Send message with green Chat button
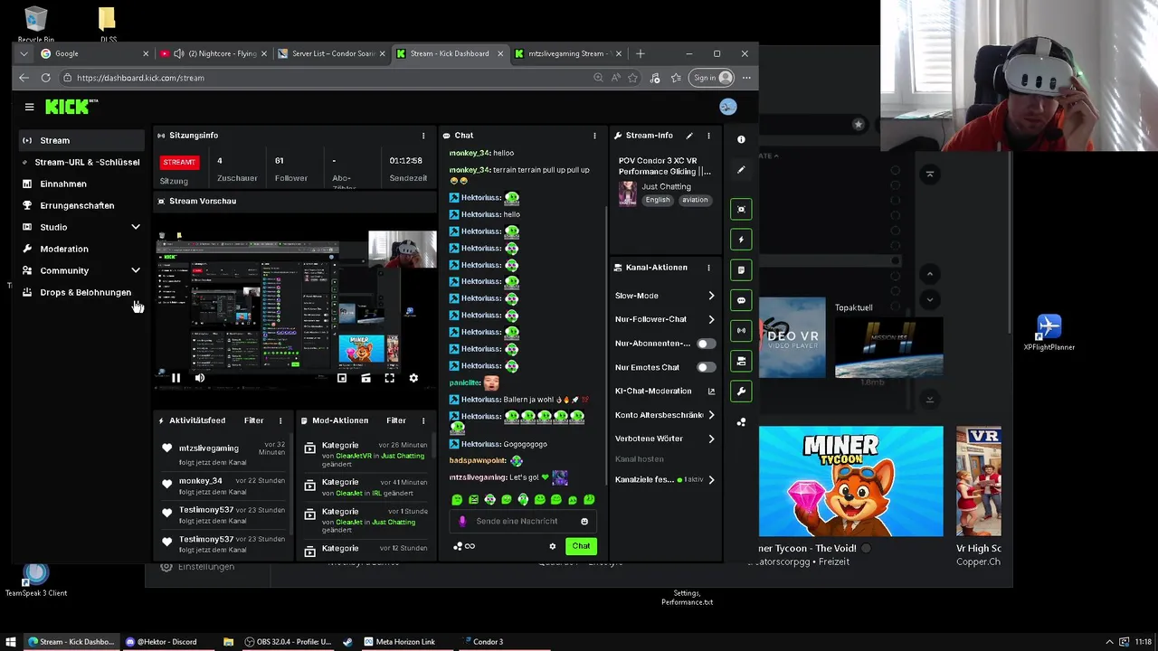The width and height of the screenshot is (1158, 651). (581, 546)
